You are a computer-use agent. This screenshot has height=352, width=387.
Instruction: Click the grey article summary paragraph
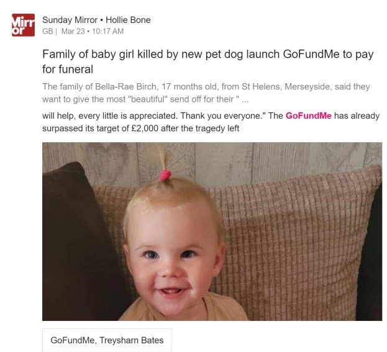tap(206, 93)
